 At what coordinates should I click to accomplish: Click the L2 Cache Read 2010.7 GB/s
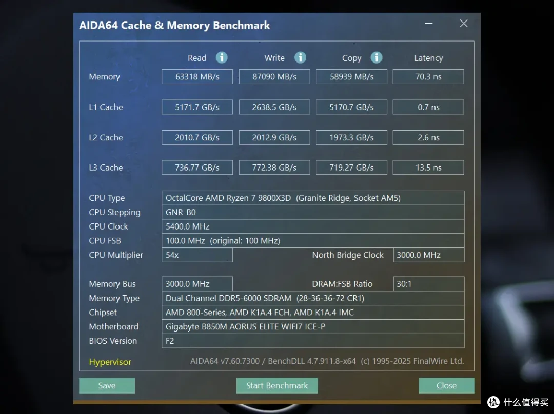click(197, 137)
